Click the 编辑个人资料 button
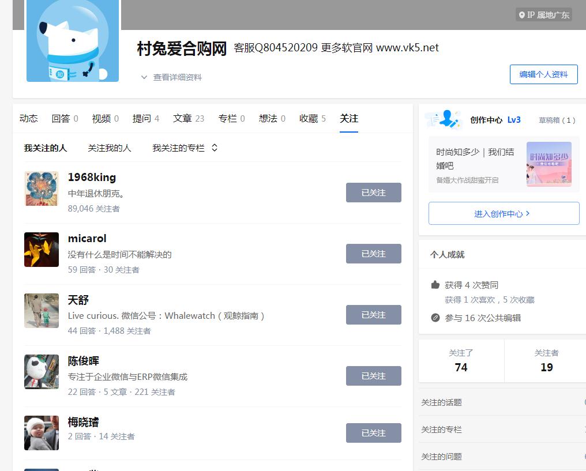586x471 pixels. pyautogui.click(x=543, y=74)
